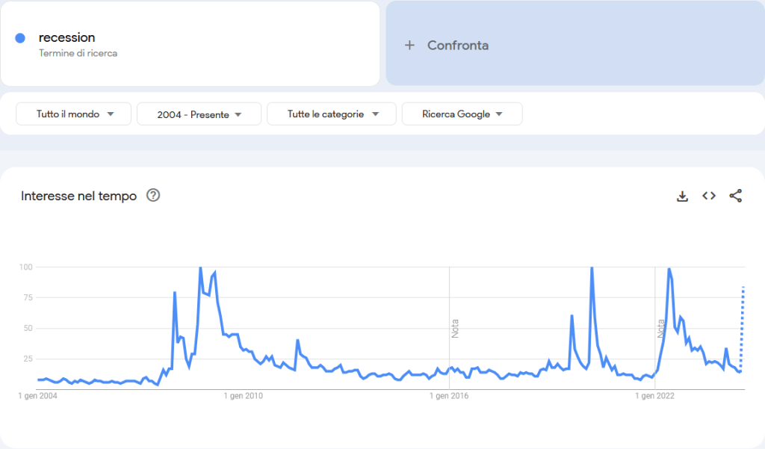Edit the recession search term

click(x=67, y=37)
